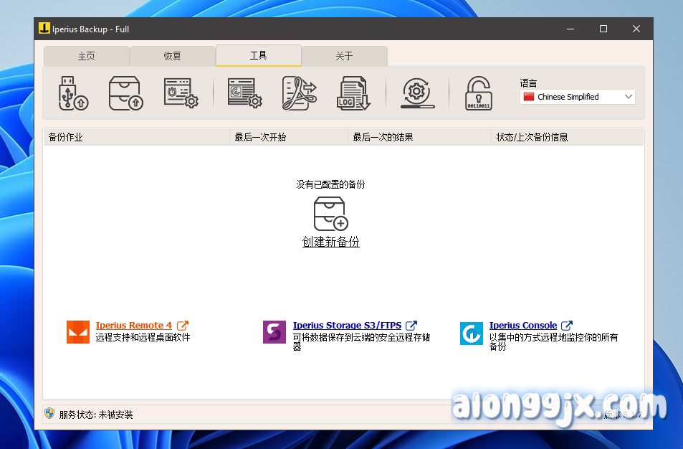683x449 pixels.
Task: Click the USB drive upload icon
Action: click(72, 93)
